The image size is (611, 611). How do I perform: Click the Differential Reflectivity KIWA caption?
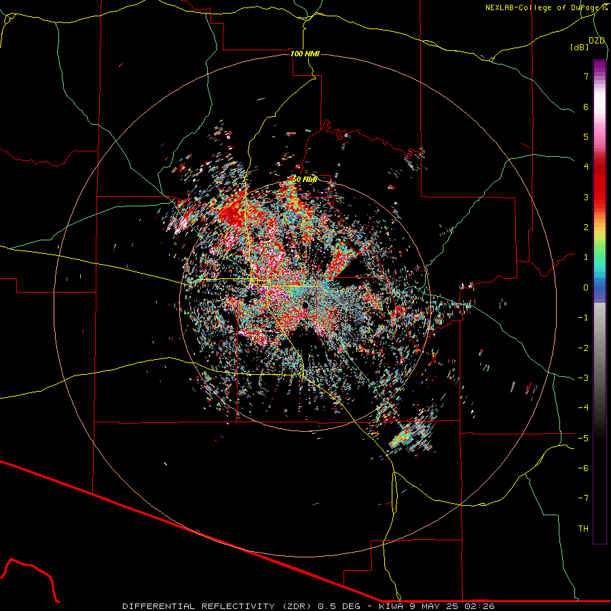click(x=309, y=606)
